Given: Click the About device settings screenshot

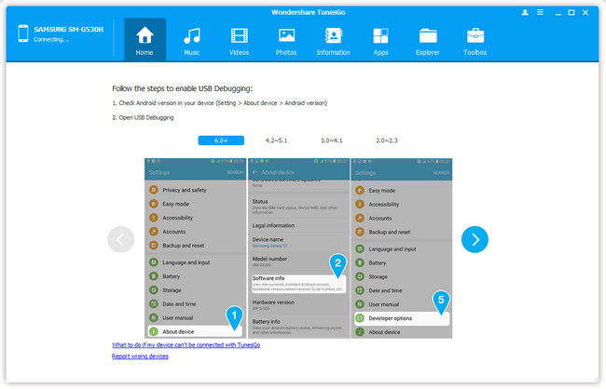Looking at the screenshot, I should click(298, 248).
